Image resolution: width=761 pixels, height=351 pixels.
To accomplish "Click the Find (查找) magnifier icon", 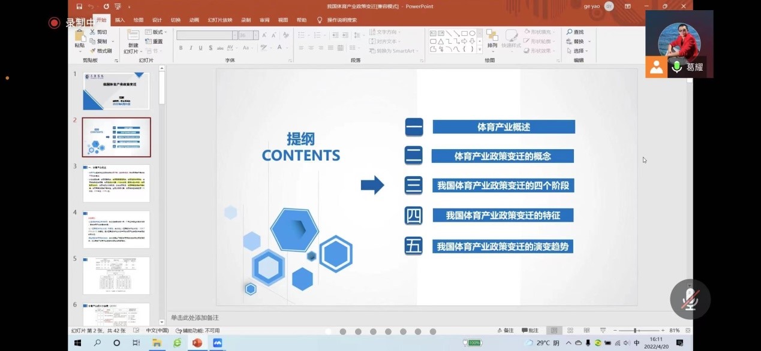I will pyautogui.click(x=570, y=32).
